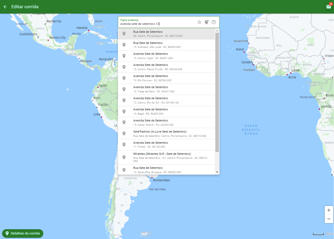Click the pin icon beside the Timbó result
The image size is (334, 239).
124,145
